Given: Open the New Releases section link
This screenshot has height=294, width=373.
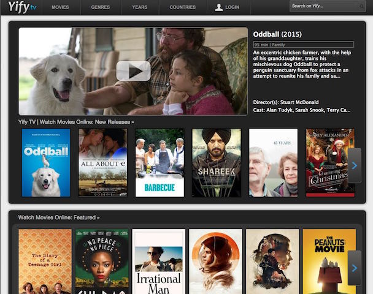Looking at the screenshot, I should (76, 122).
